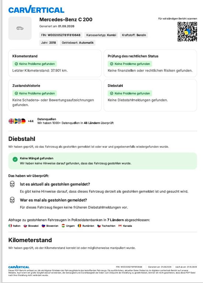The height and width of the screenshot is (283, 203).
Task: Click the thief mask icon beside 'War es mal'
Action: (12, 200)
